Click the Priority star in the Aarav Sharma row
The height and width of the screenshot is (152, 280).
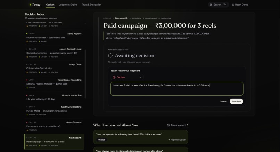[27, 130]
